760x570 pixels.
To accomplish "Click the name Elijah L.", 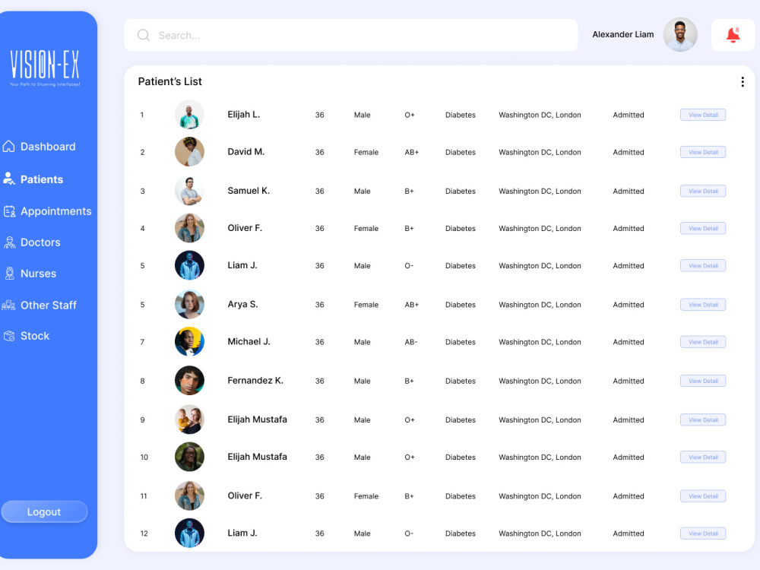I will pyautogui.click(x=244, y=115).
